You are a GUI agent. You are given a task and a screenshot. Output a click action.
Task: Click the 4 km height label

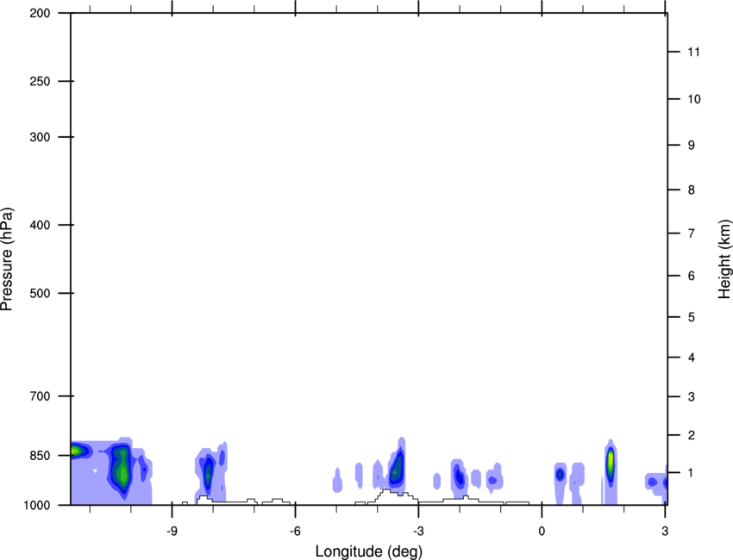tap(691, 358)
